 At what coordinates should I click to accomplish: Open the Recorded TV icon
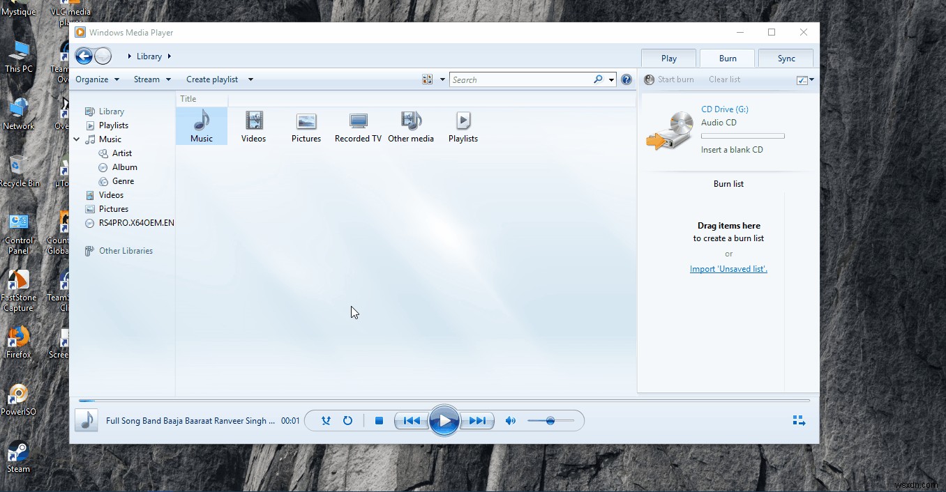pyautogui.click(x=358, y=126)
